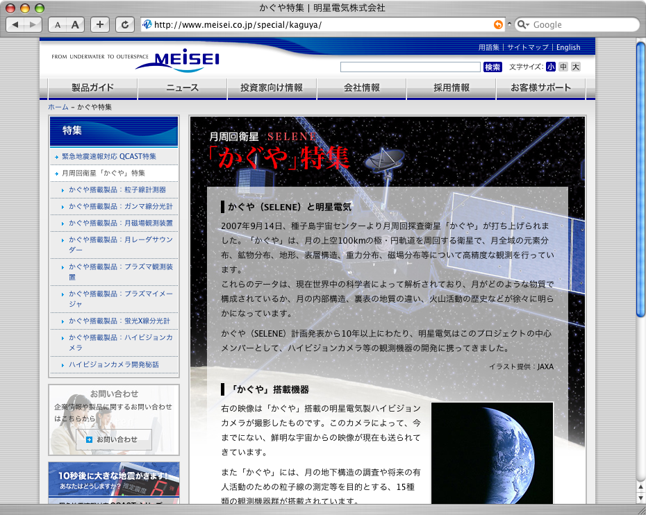The height and width of the screenshot is (515, 646).
Task: Open かぐや搭載製品:月磁場観測装置 link
Action: pyautogui.click(x=121, y=223)
